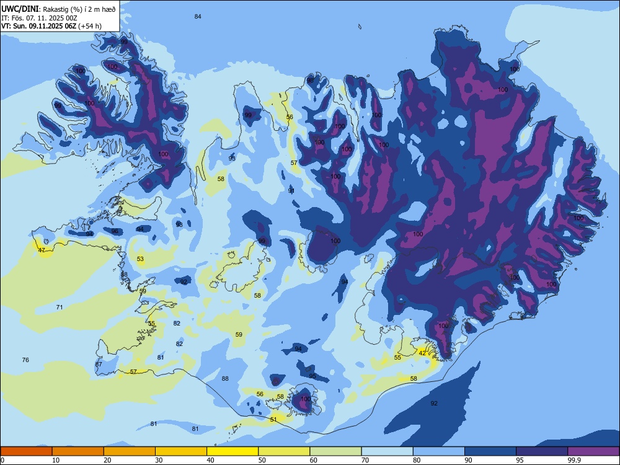Click the legend tick label 30
Image resolution: width=620 pixels, height=465 pixels.
click(159, 460)
